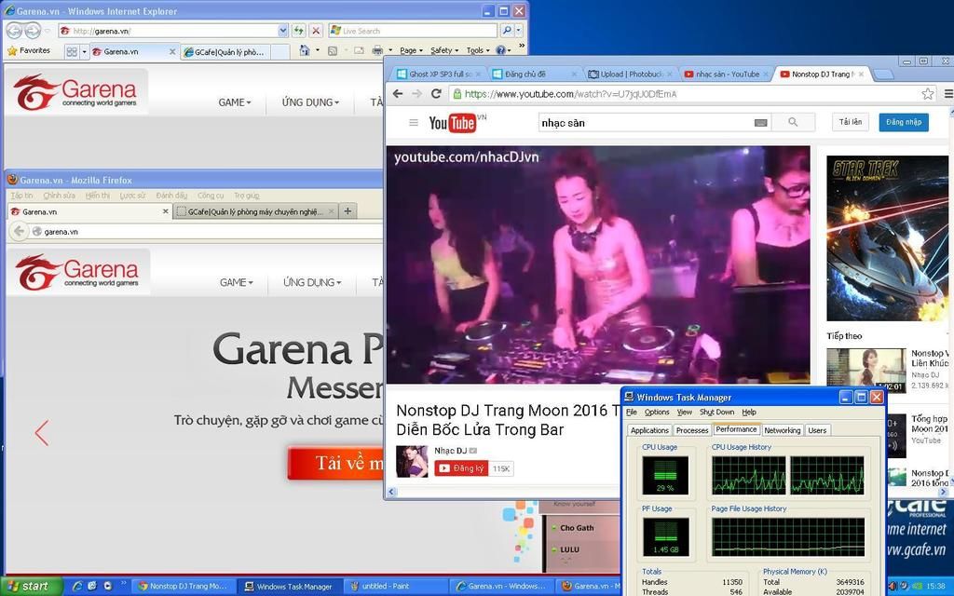
Task: Click the Nhạc DJ channel avatar
Action: (x=412, y=461)
